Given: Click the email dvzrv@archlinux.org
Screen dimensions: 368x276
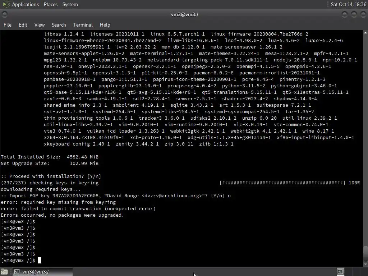Looking at the screenshot, I should [172, 196].
